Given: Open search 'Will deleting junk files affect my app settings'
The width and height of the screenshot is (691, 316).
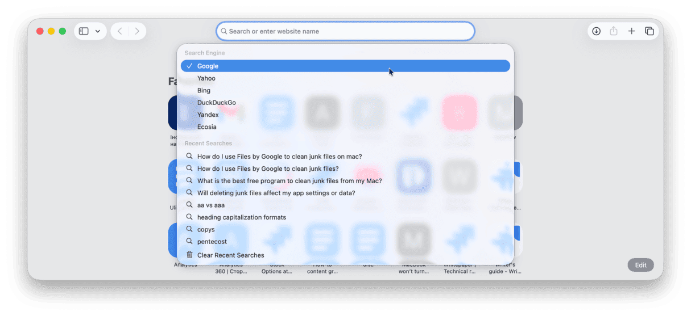Looking at the screenshot, I should (x=345, y=193).
